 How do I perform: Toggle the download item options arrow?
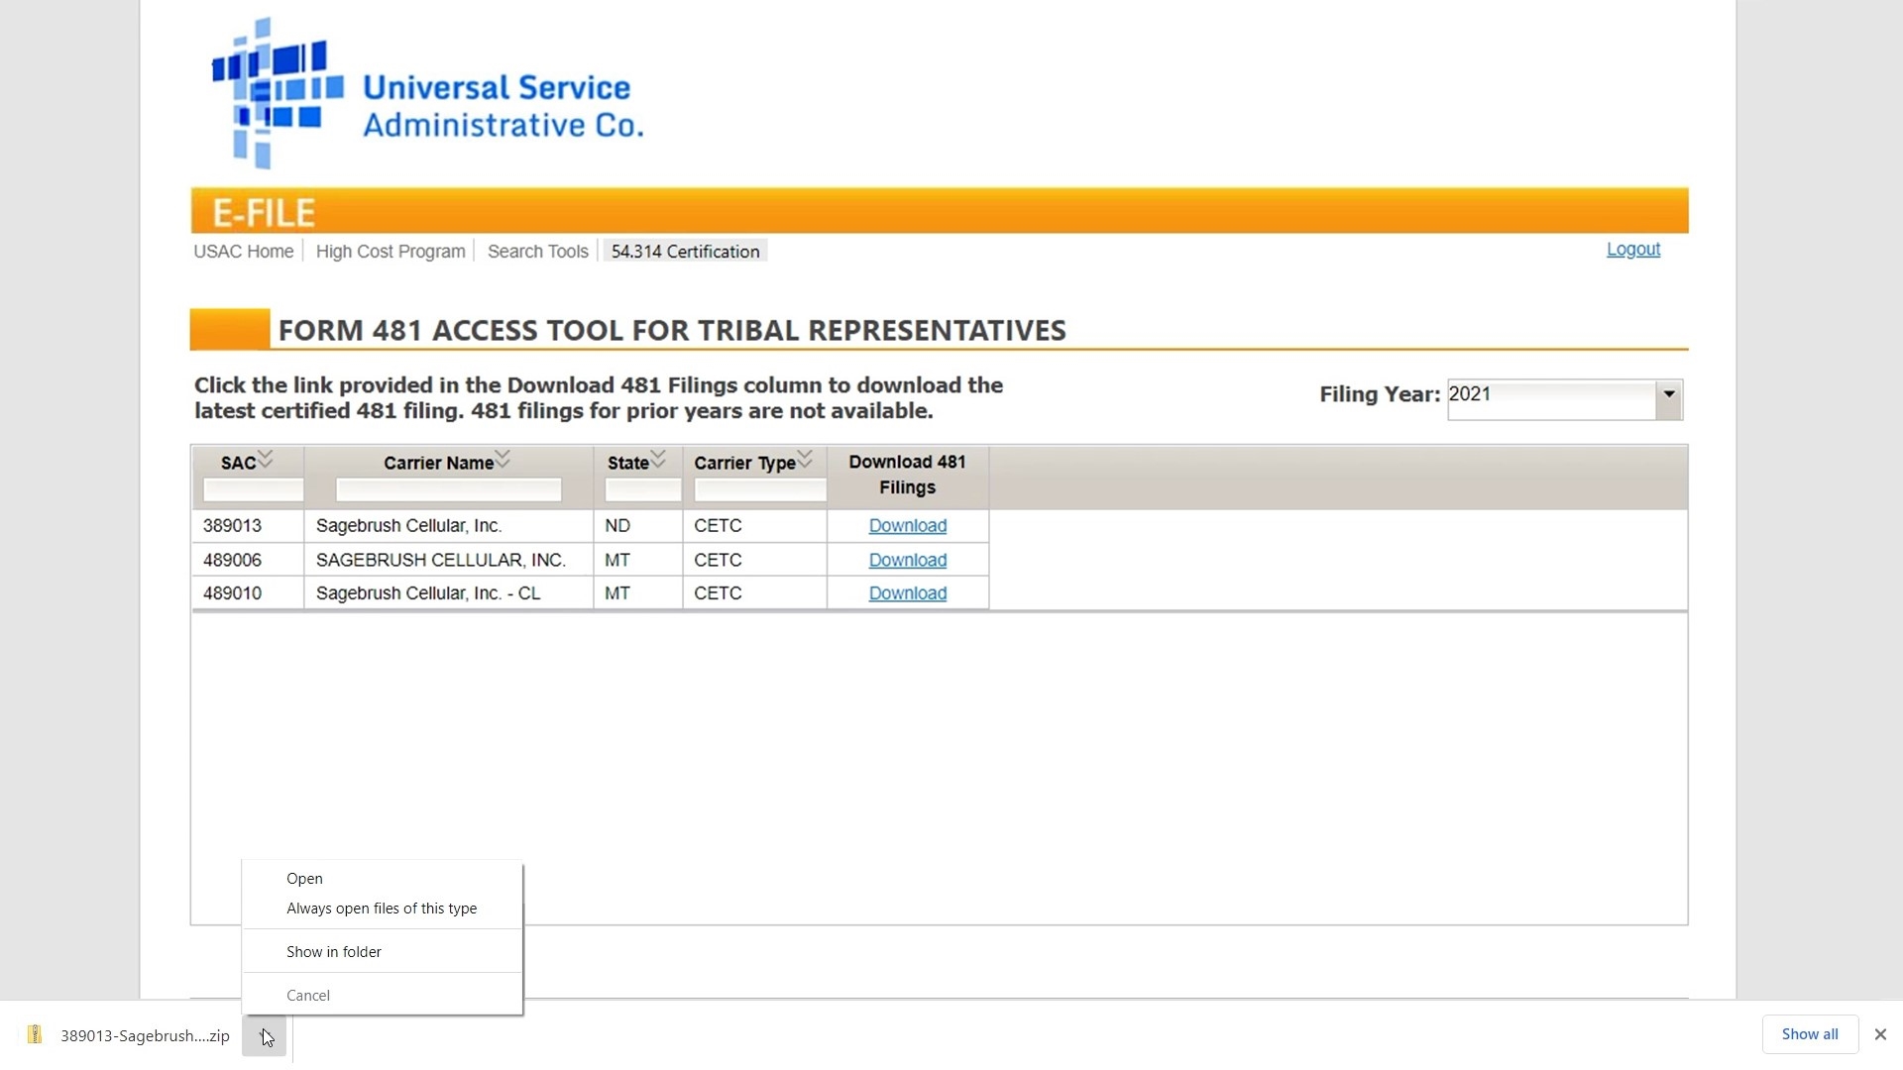(x=264, y=1036)
